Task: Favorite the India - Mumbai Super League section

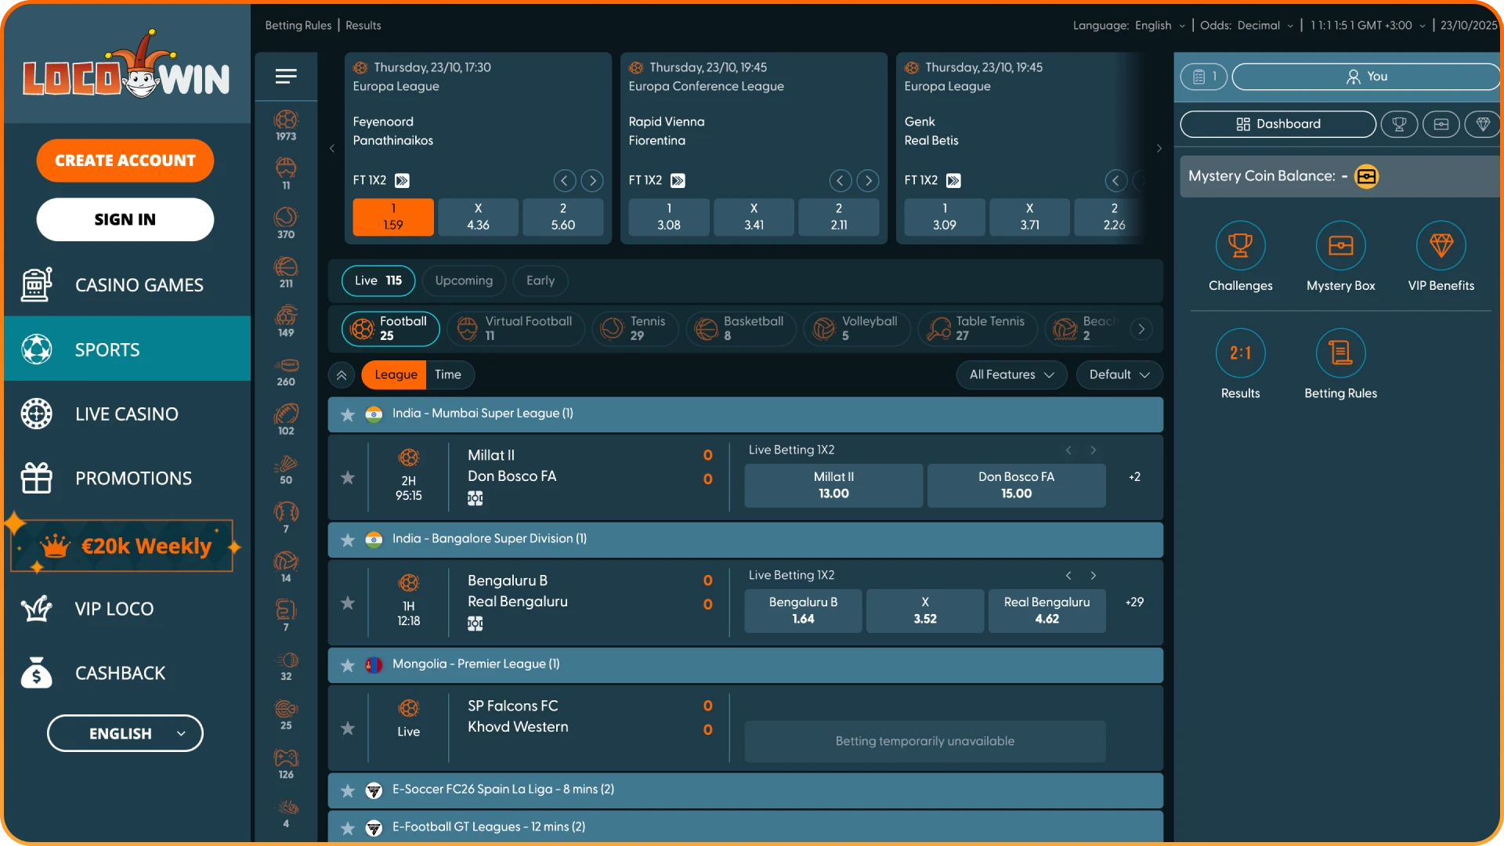Action: (347, 414)
